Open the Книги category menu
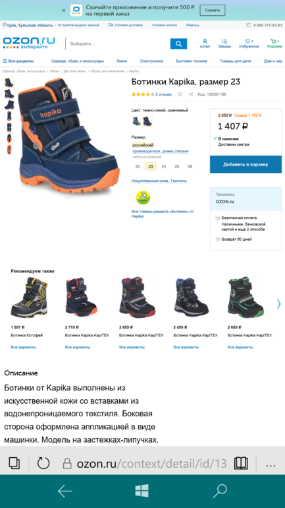Image resolution: width=285 pixels, height=508 pixels. (x=122, y=61)
